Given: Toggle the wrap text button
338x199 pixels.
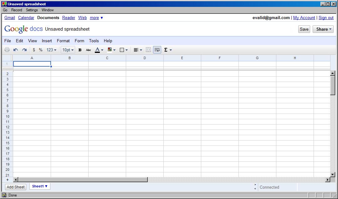Looking at the screenshot, I should pos(157,50).
